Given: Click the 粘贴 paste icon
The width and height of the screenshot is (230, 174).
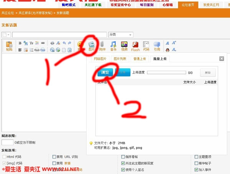Looking at the screenshot, I should (x=9, y=46).
